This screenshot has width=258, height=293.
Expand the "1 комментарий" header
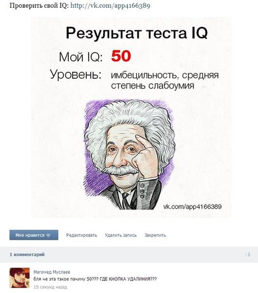[27, 254]
